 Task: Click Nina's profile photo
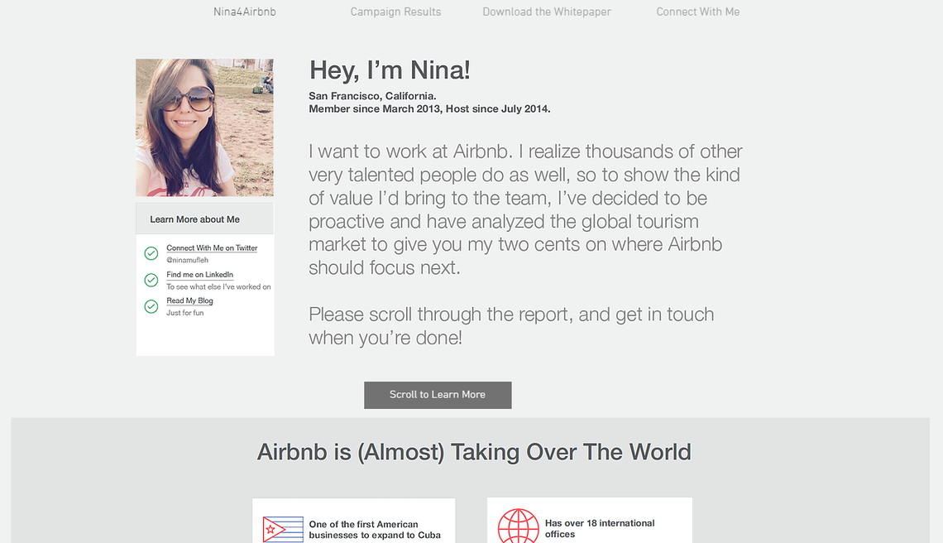tap(204, 127)
